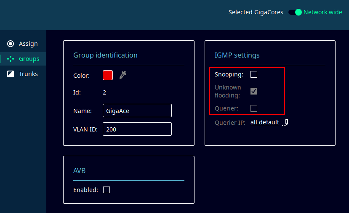Click the Trunks half-square icon
Screen dimensions: 349x213
[11, 74]
